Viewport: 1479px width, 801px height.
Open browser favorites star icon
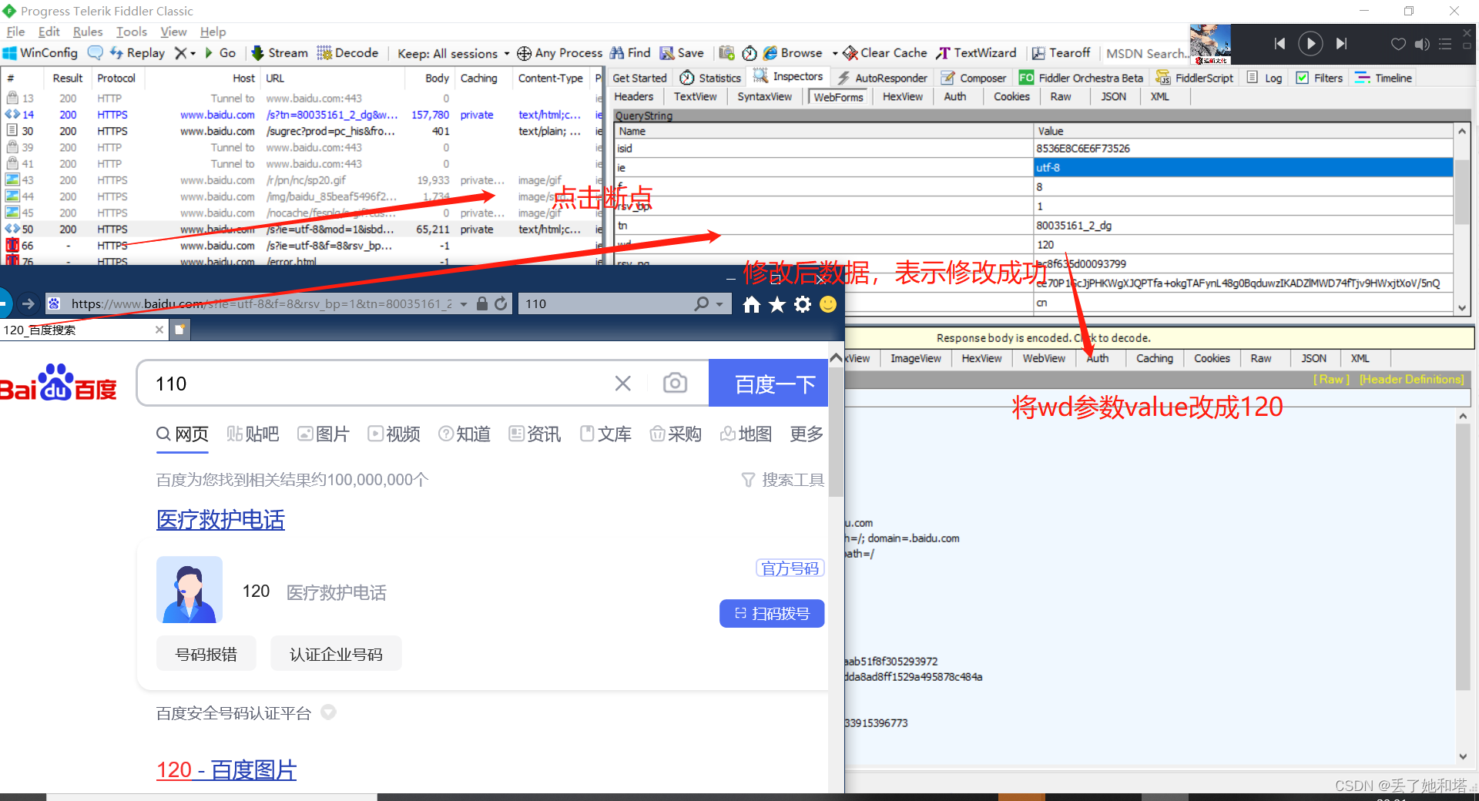point(777,305)
